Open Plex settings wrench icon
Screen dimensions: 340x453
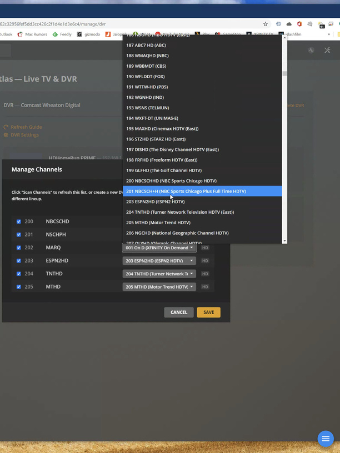coord(327,51)
